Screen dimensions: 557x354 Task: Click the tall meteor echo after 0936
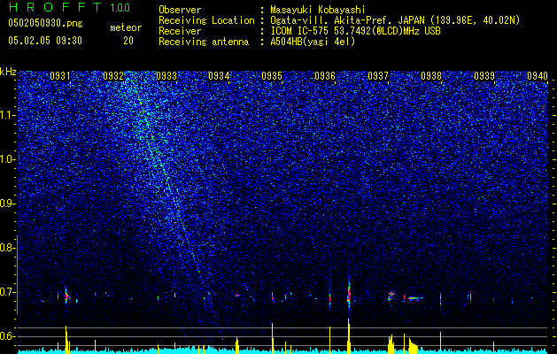point(349,295)
